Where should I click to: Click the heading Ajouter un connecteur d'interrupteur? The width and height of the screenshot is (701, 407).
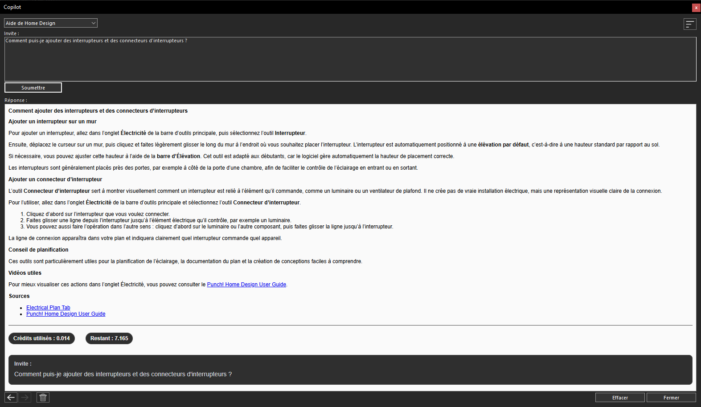(55, 179)
